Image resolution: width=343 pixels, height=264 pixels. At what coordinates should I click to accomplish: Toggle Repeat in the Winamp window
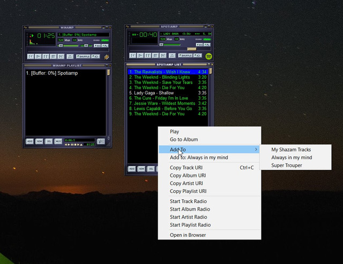(x=95, y=57)
